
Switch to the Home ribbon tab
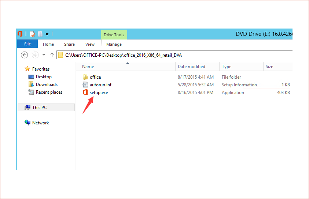tap(48, 44)
